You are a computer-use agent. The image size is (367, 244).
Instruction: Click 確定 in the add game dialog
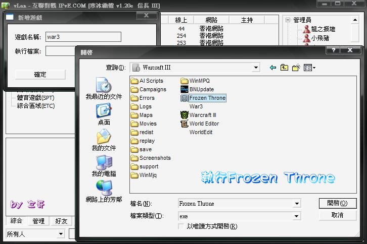(40, 75)
